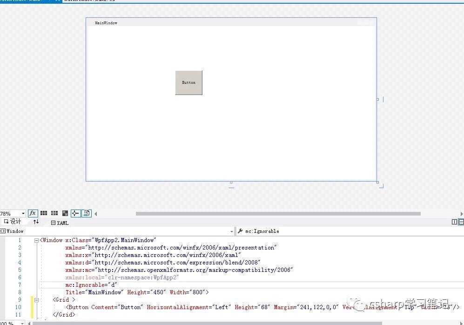This screenshot has height=325, width=464.
Task: Click the xmlns:d blend/2008 line
Action: coord(163,262)
